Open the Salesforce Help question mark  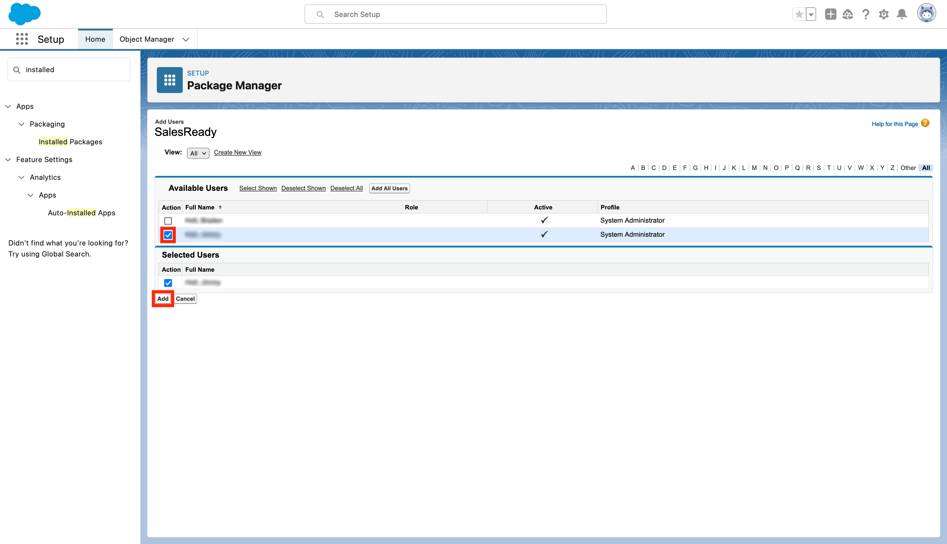coord(865,15)
